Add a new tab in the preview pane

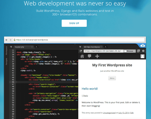click(x=105, y=47)
